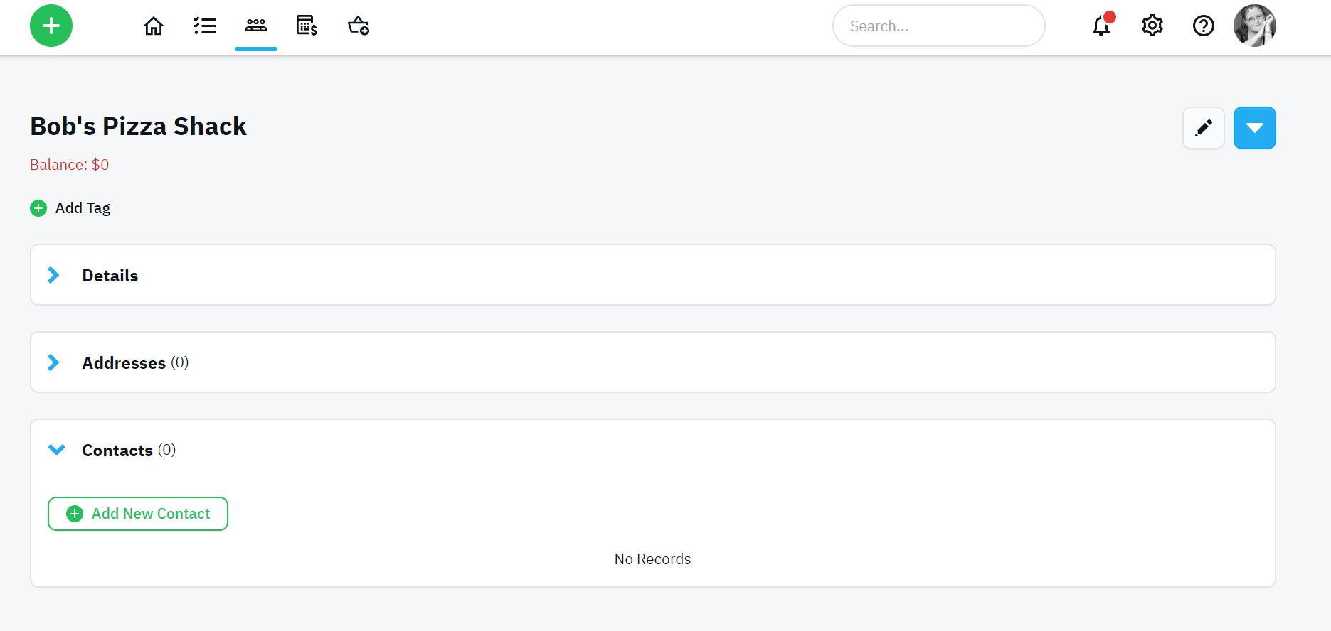Open the blue actions dropdown
1331x631 pixels.
[1255, 128]
